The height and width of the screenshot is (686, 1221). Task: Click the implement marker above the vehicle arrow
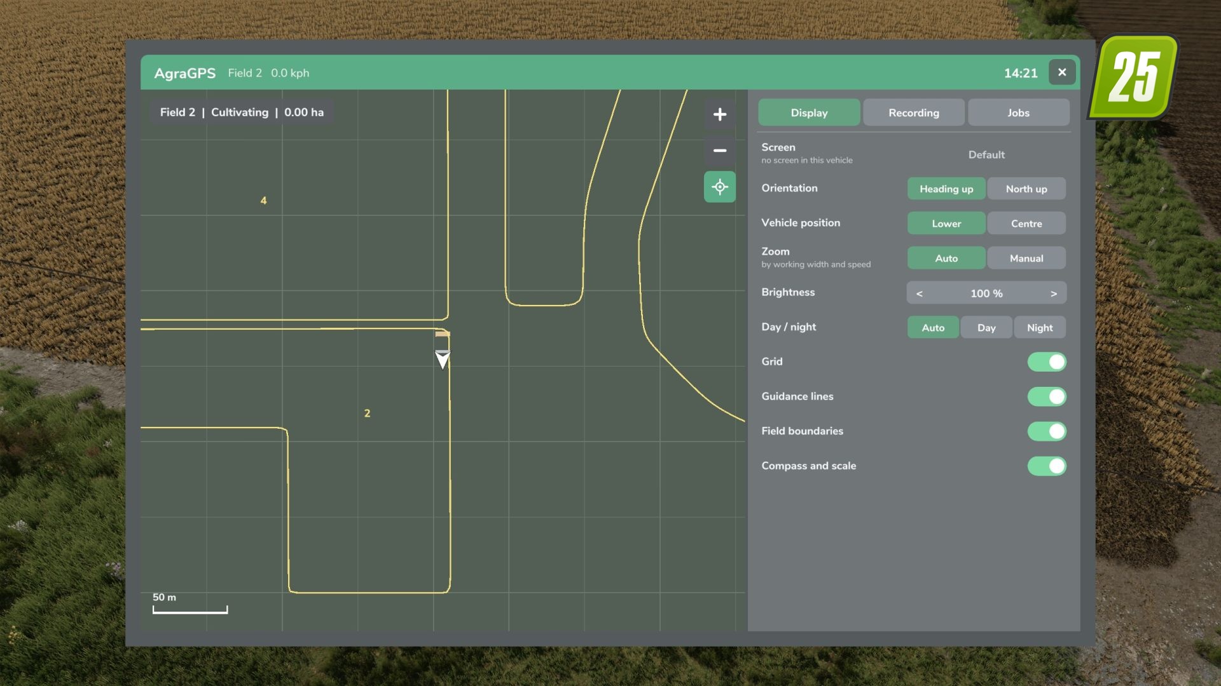tap(443, 334)
